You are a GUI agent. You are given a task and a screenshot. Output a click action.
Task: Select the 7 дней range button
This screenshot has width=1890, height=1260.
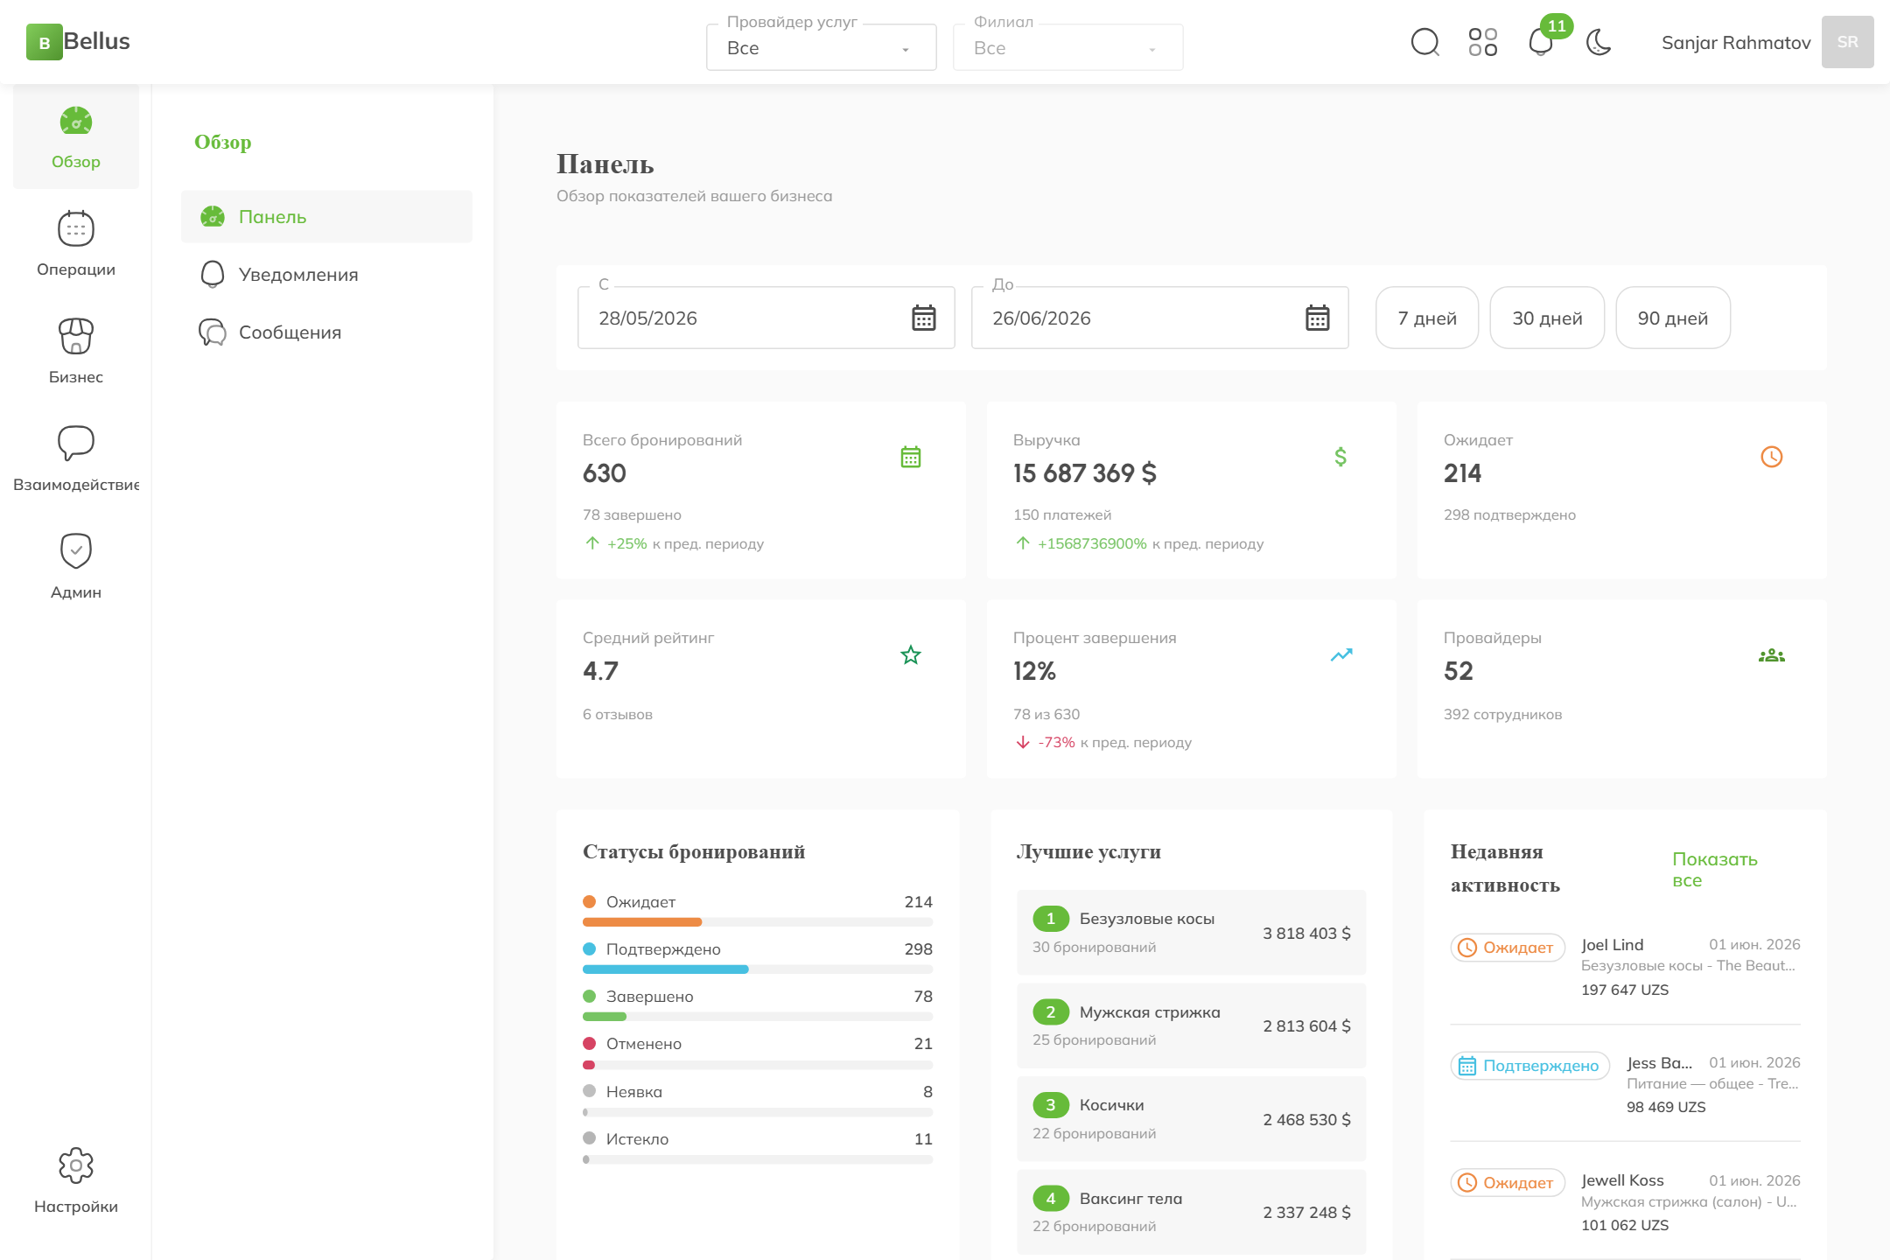pos(1427,318)
